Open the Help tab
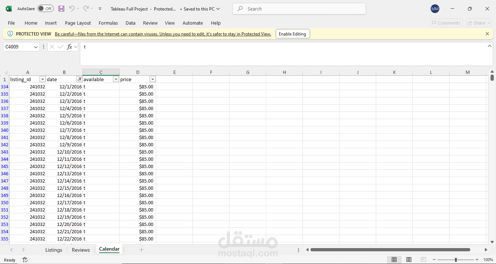The width and height of the screenshot is (496, 264). (216, 23)
